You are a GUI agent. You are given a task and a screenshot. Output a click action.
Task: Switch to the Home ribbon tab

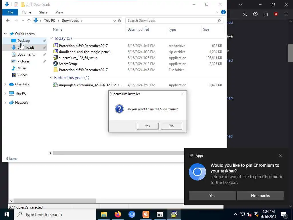click(27, 12)
